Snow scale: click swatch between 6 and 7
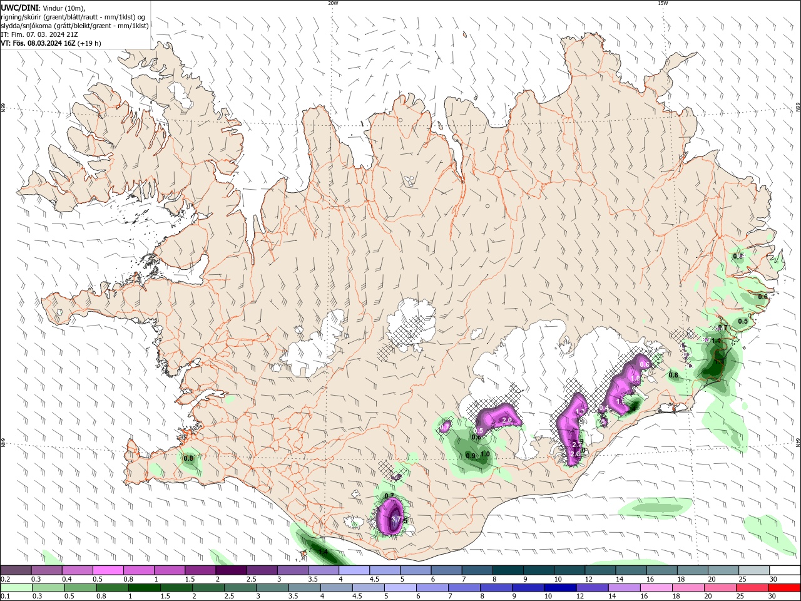Screen dimensions: 801x601 pyautogui.click(x=446, y=570)
